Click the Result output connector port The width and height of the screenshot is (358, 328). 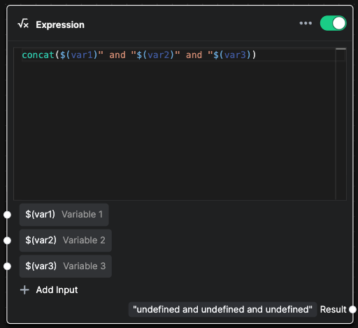352,310
